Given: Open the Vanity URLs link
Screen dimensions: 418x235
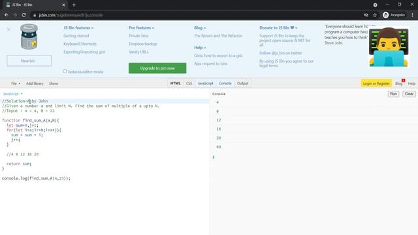Looking at the screenshot, I should tap(138, 52).
